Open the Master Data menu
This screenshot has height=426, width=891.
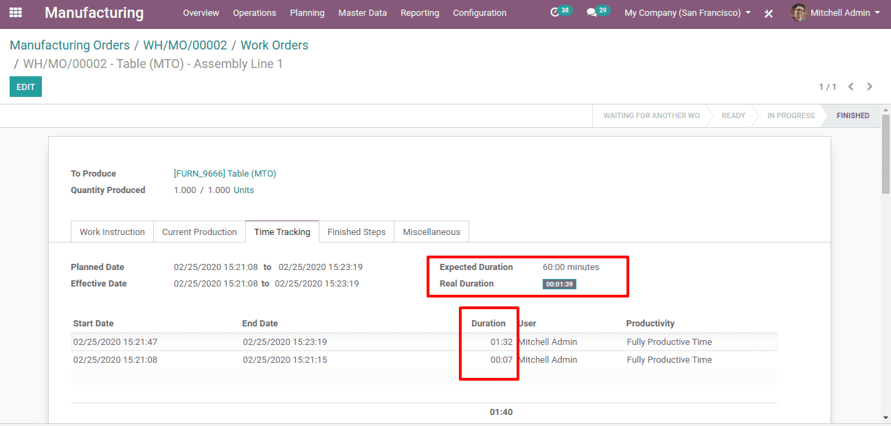click(362, 13)
